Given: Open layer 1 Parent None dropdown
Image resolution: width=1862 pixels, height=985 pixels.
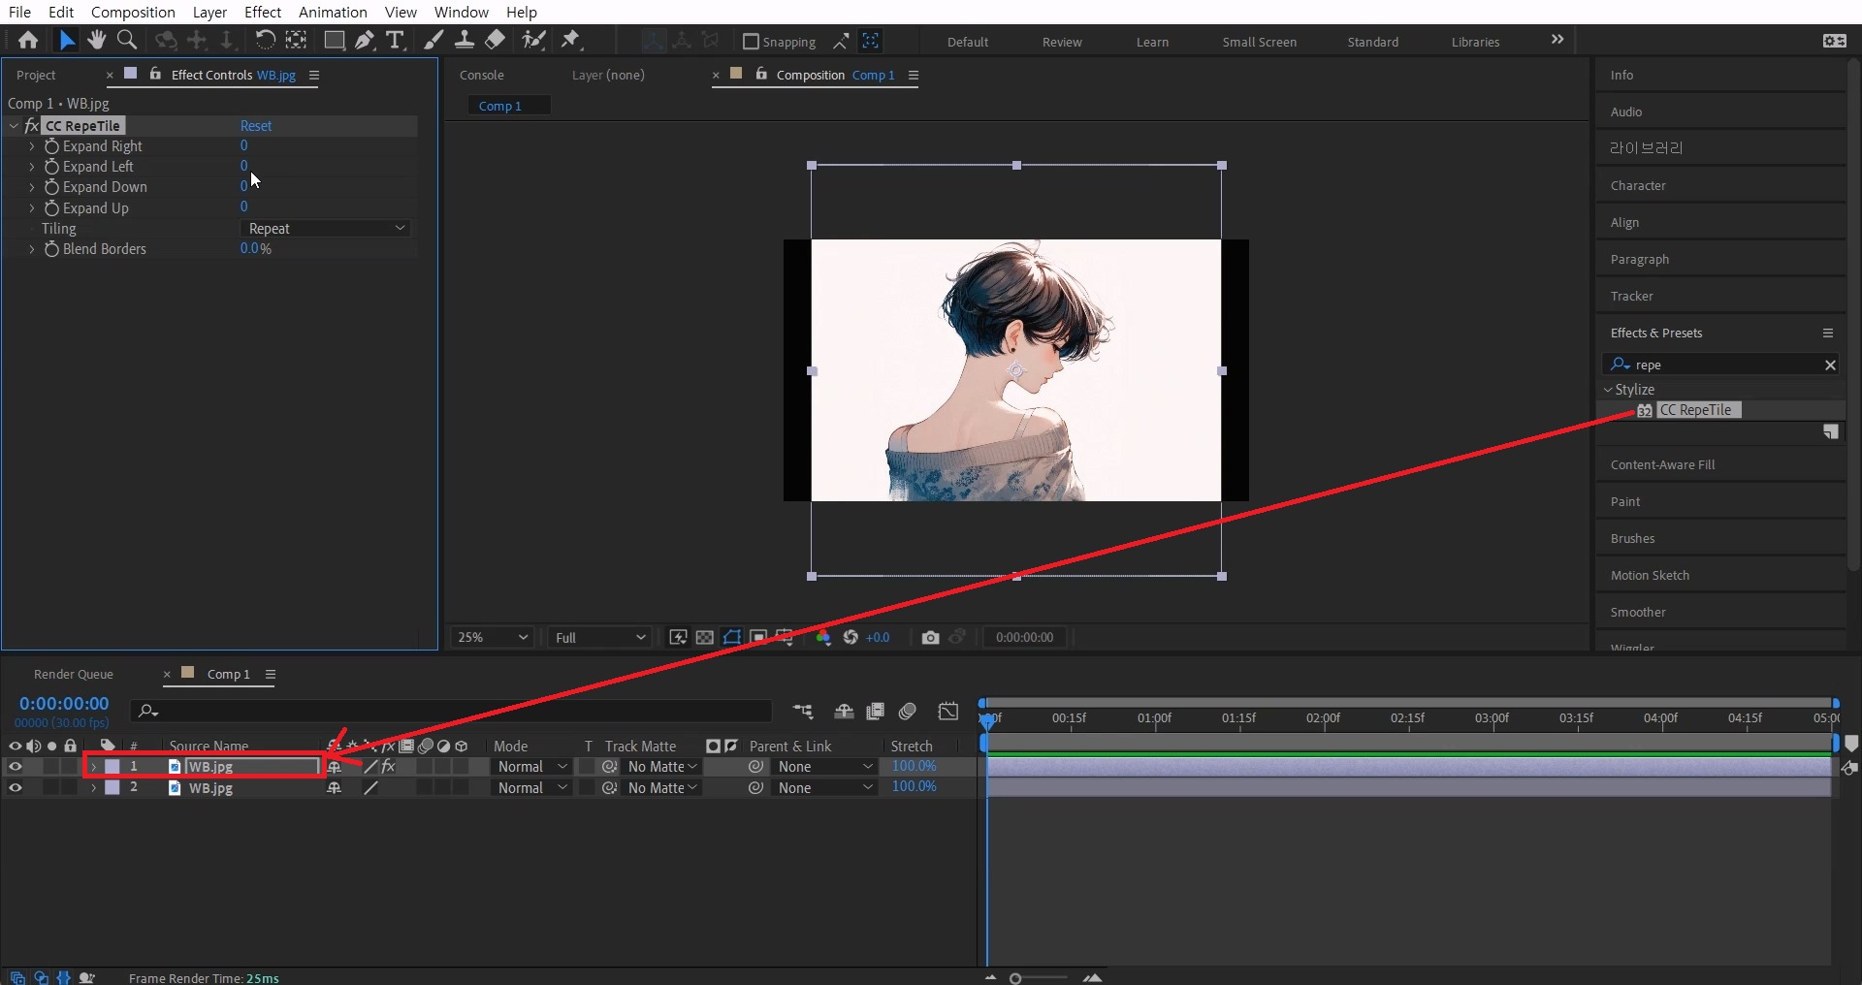Looking at the screenshot, I should tap(825, 767).
